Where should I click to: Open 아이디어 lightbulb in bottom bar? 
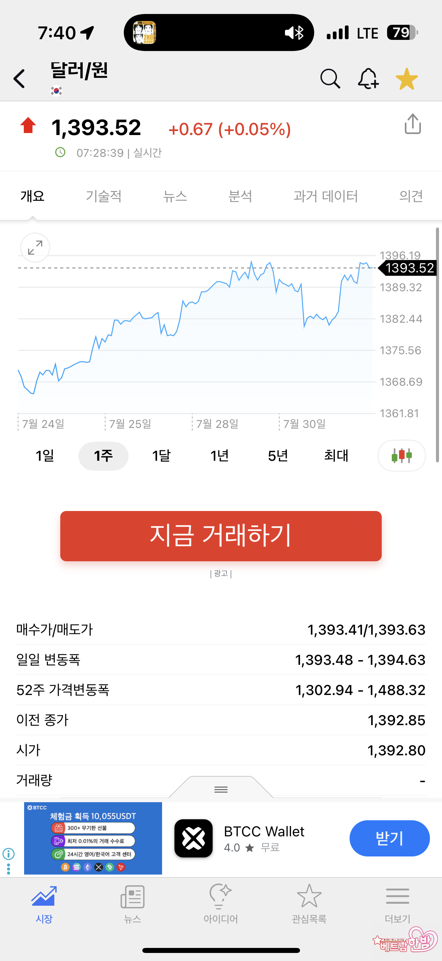click(221, 903)
